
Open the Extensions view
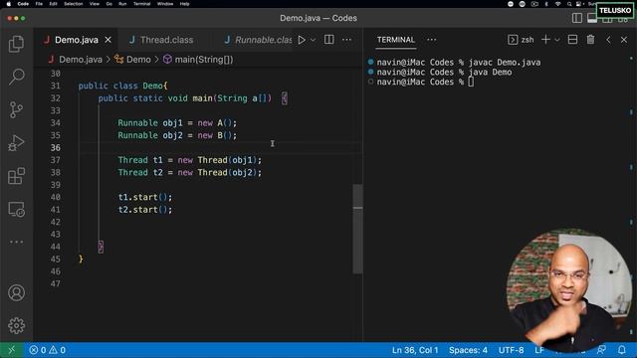(16, 176)
